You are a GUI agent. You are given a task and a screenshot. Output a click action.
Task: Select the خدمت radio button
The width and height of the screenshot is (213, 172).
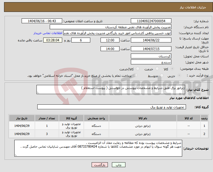[x=157, y=69]
